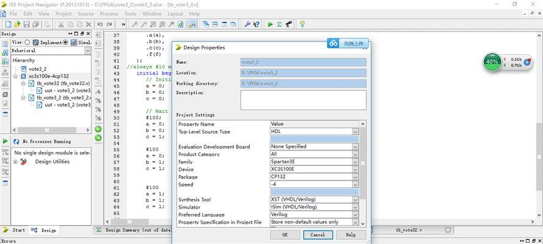Switch to the Start tab
This screenshot has width=543, height=244.
[14, 230]
